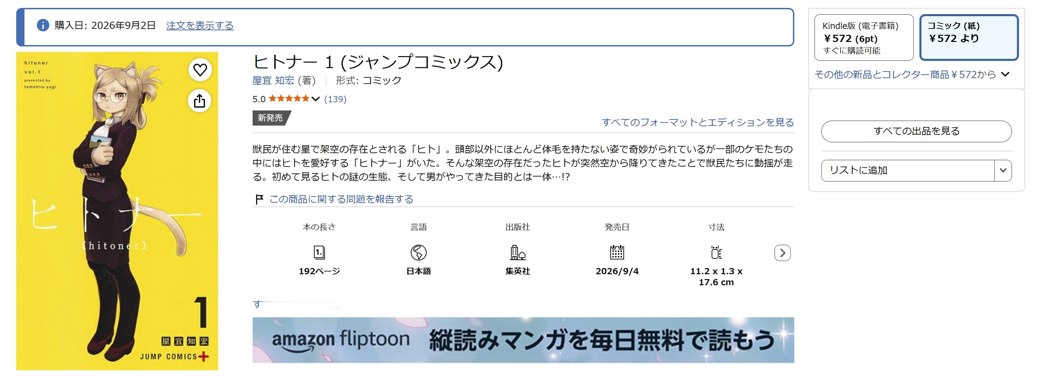Click the dimensions icon under 寸法
This screenshot has height=384, width=1060.
click(716, 253)
